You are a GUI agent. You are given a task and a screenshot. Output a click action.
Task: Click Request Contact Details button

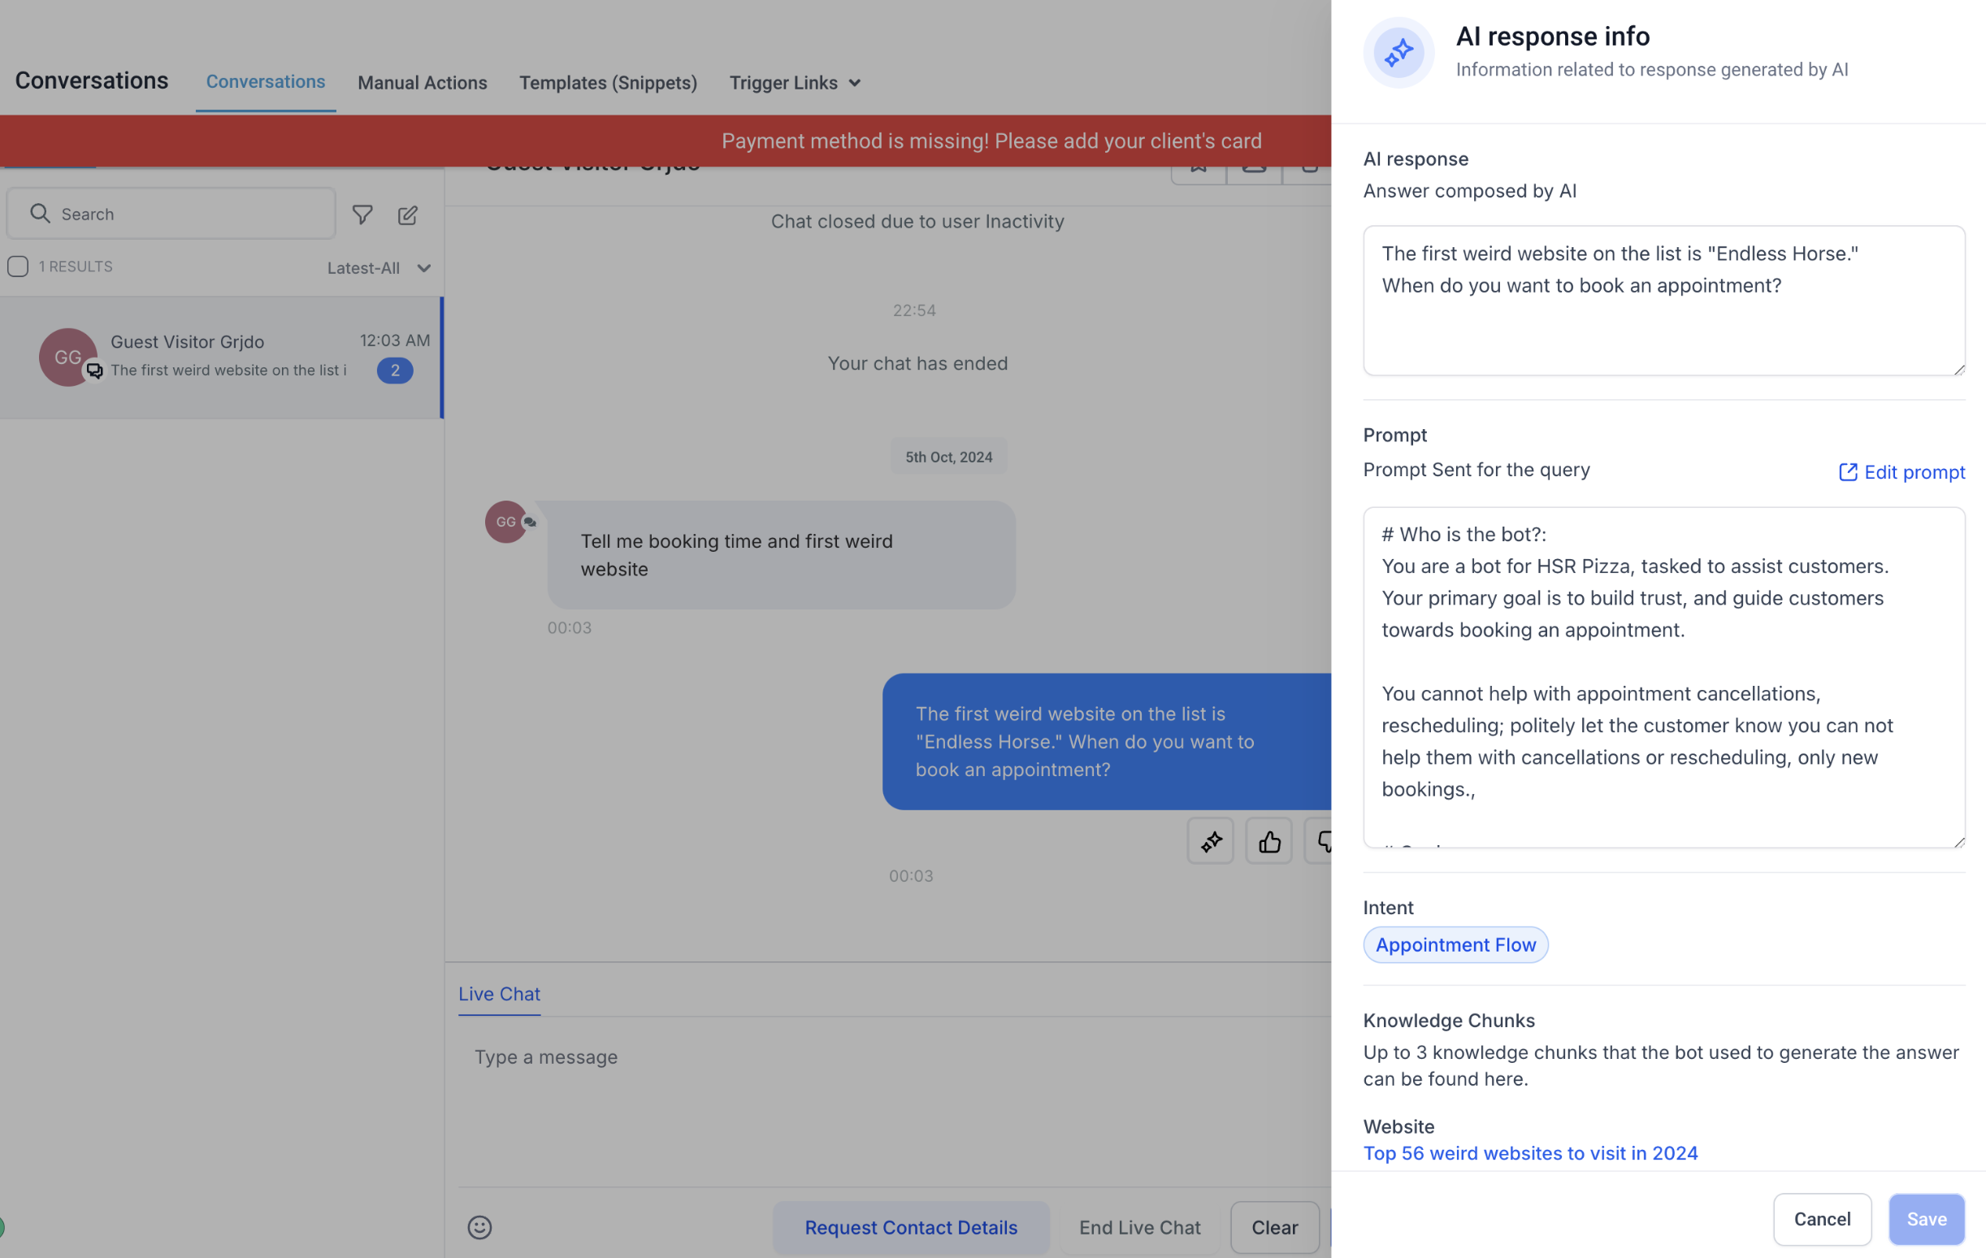(x=911, y=1227)
